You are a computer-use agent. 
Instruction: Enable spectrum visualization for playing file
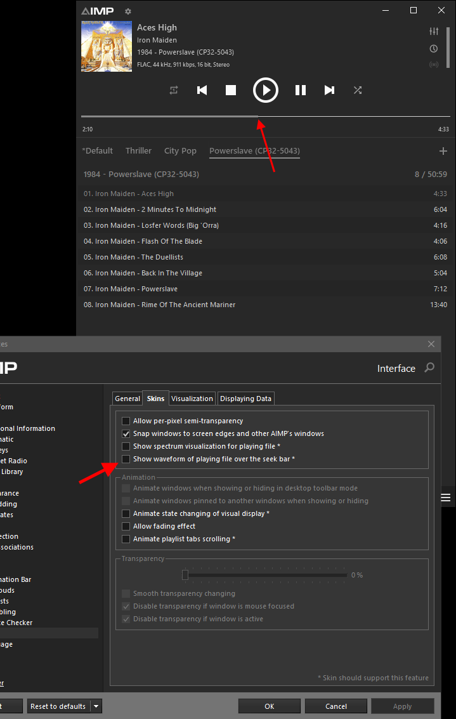(x=126, y=446)
